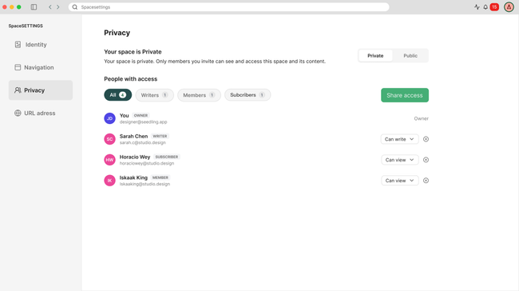
Task: Open Privacy settings
Action: tap(41, 90)
